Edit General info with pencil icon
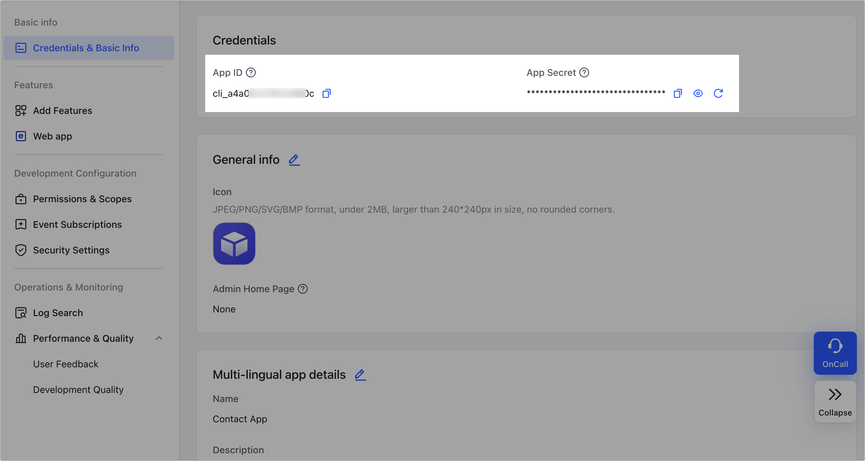 pos(294,160)
